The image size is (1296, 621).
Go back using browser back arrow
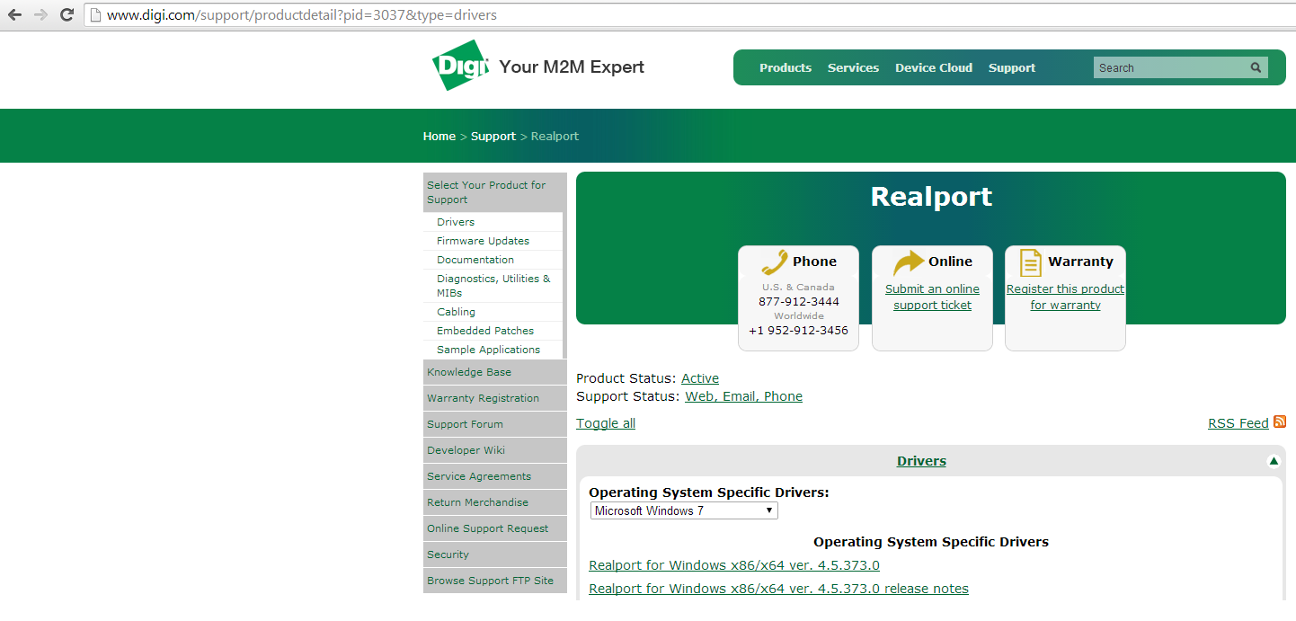[x=14, y=14]
